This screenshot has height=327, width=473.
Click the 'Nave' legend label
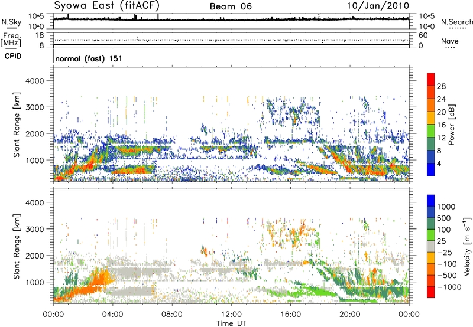tap(450, 41)
